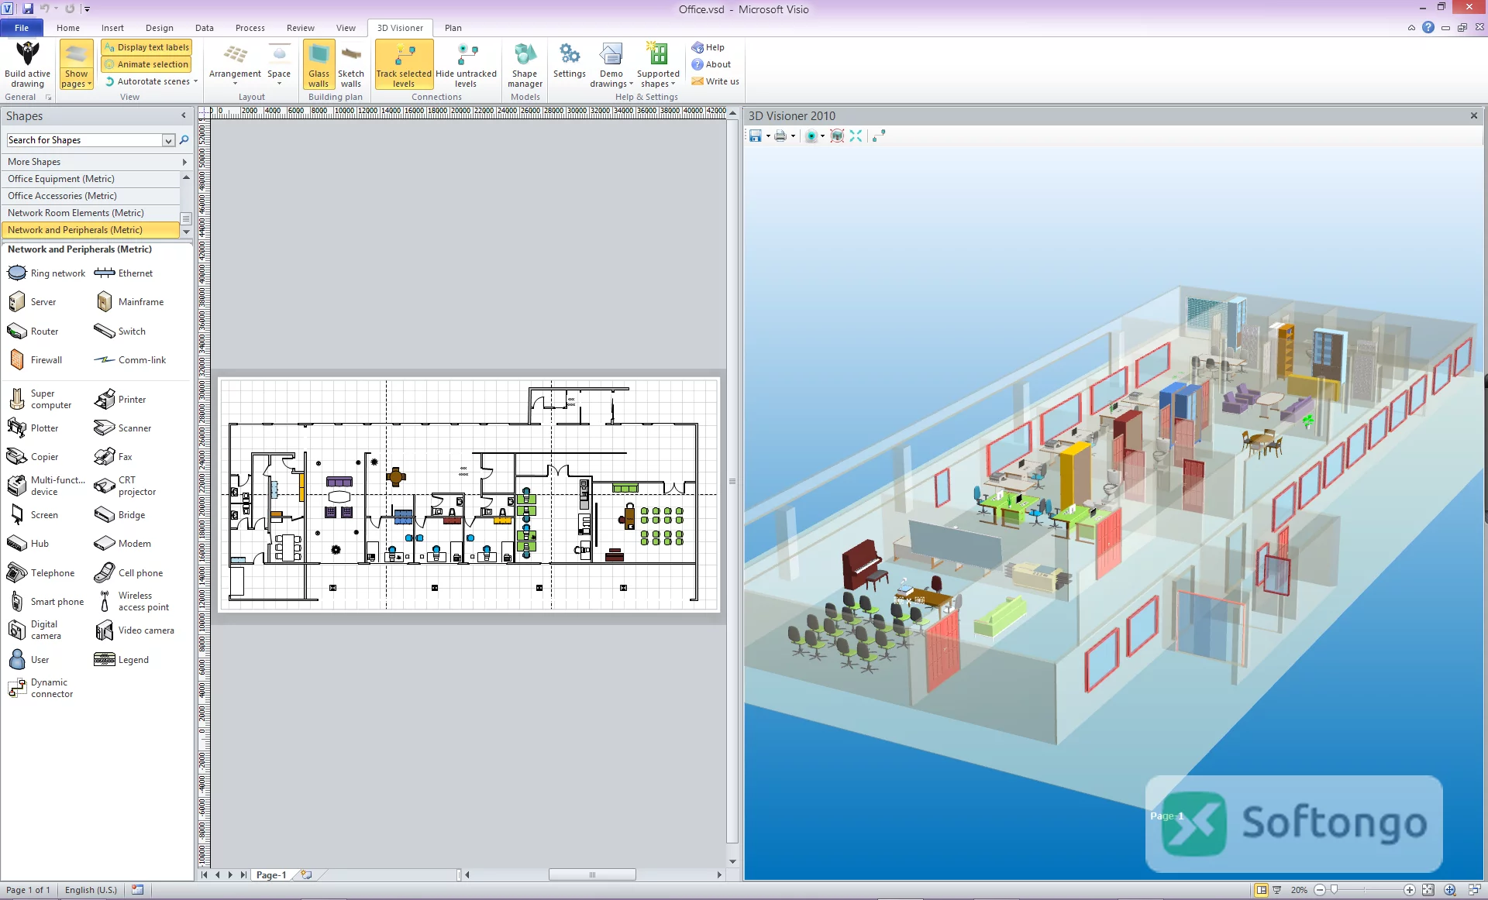Click the Sketch walls icon
This screenshot has height=900, width=1488.
pos(350,64)
